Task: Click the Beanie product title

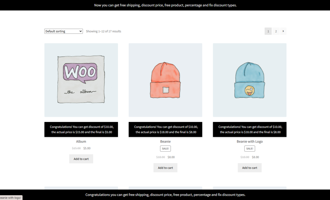Action: pyautogui.click(x=165, y=141)
